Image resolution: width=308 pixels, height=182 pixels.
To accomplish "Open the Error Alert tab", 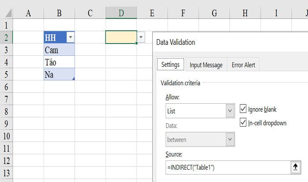I will pos(243,65).
